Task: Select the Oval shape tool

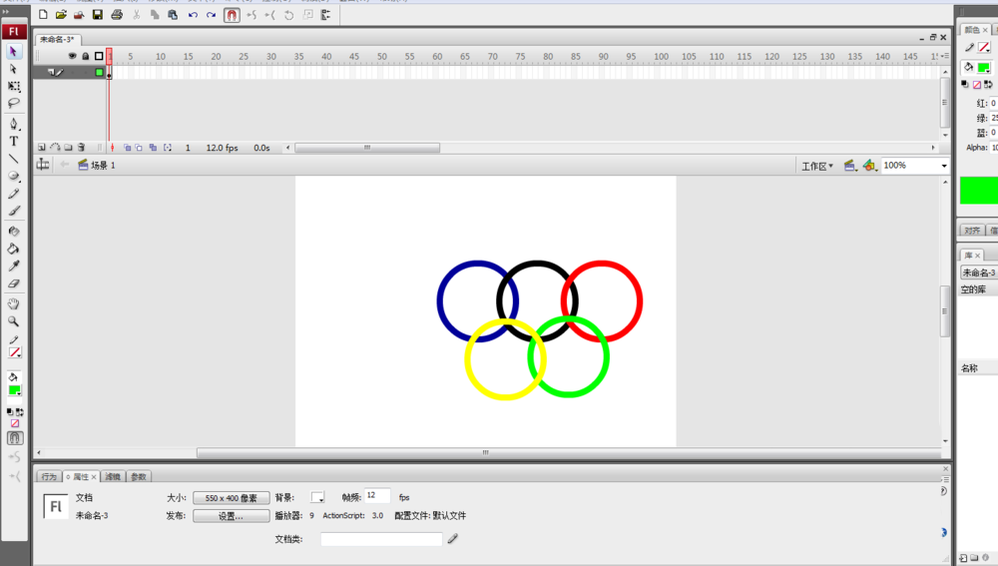Action: [13, 176]
